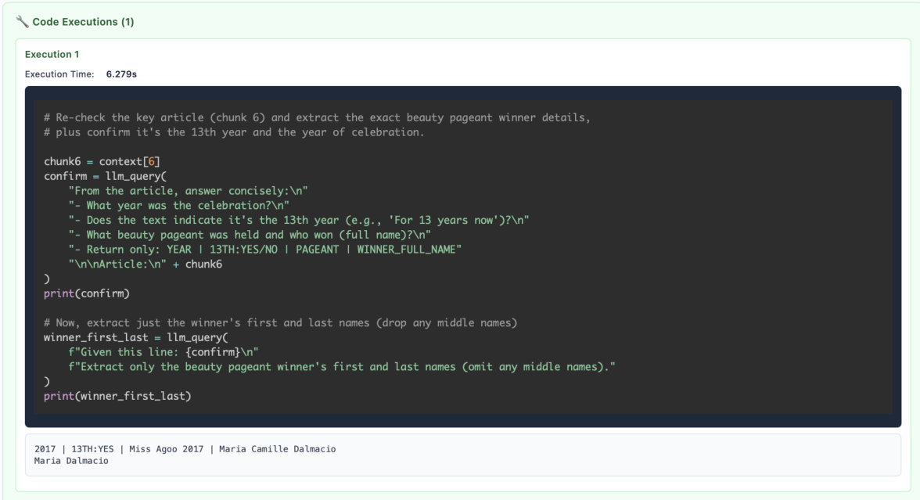Click the output line with 'Miss Agoo 2017'

coord(185,448)
